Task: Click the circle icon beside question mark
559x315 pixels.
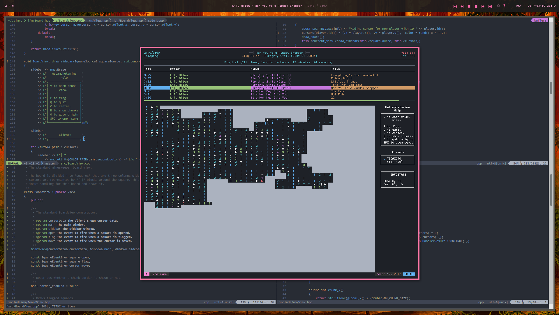Action: [x=498, y=6]
